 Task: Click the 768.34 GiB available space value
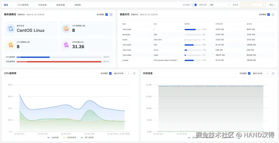click(x=220, y=55)
